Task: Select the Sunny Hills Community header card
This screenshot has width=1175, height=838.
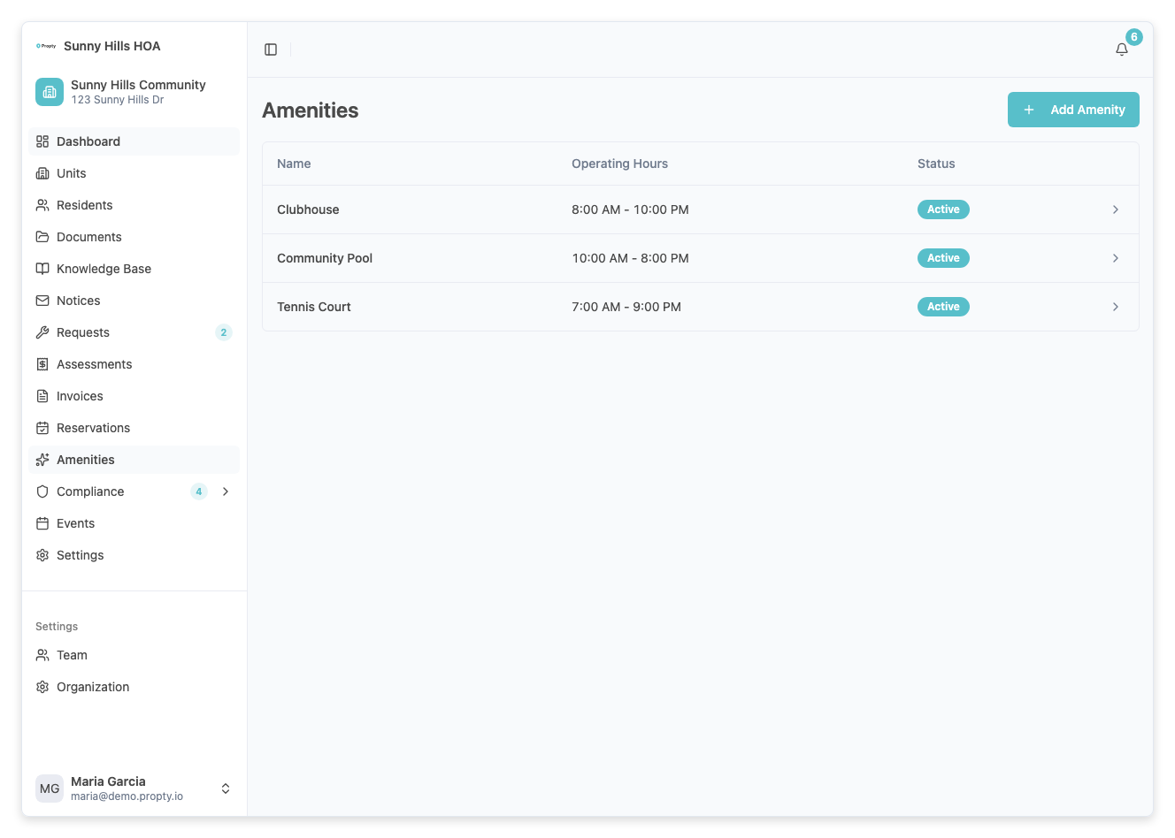Action: pos(133,91)
